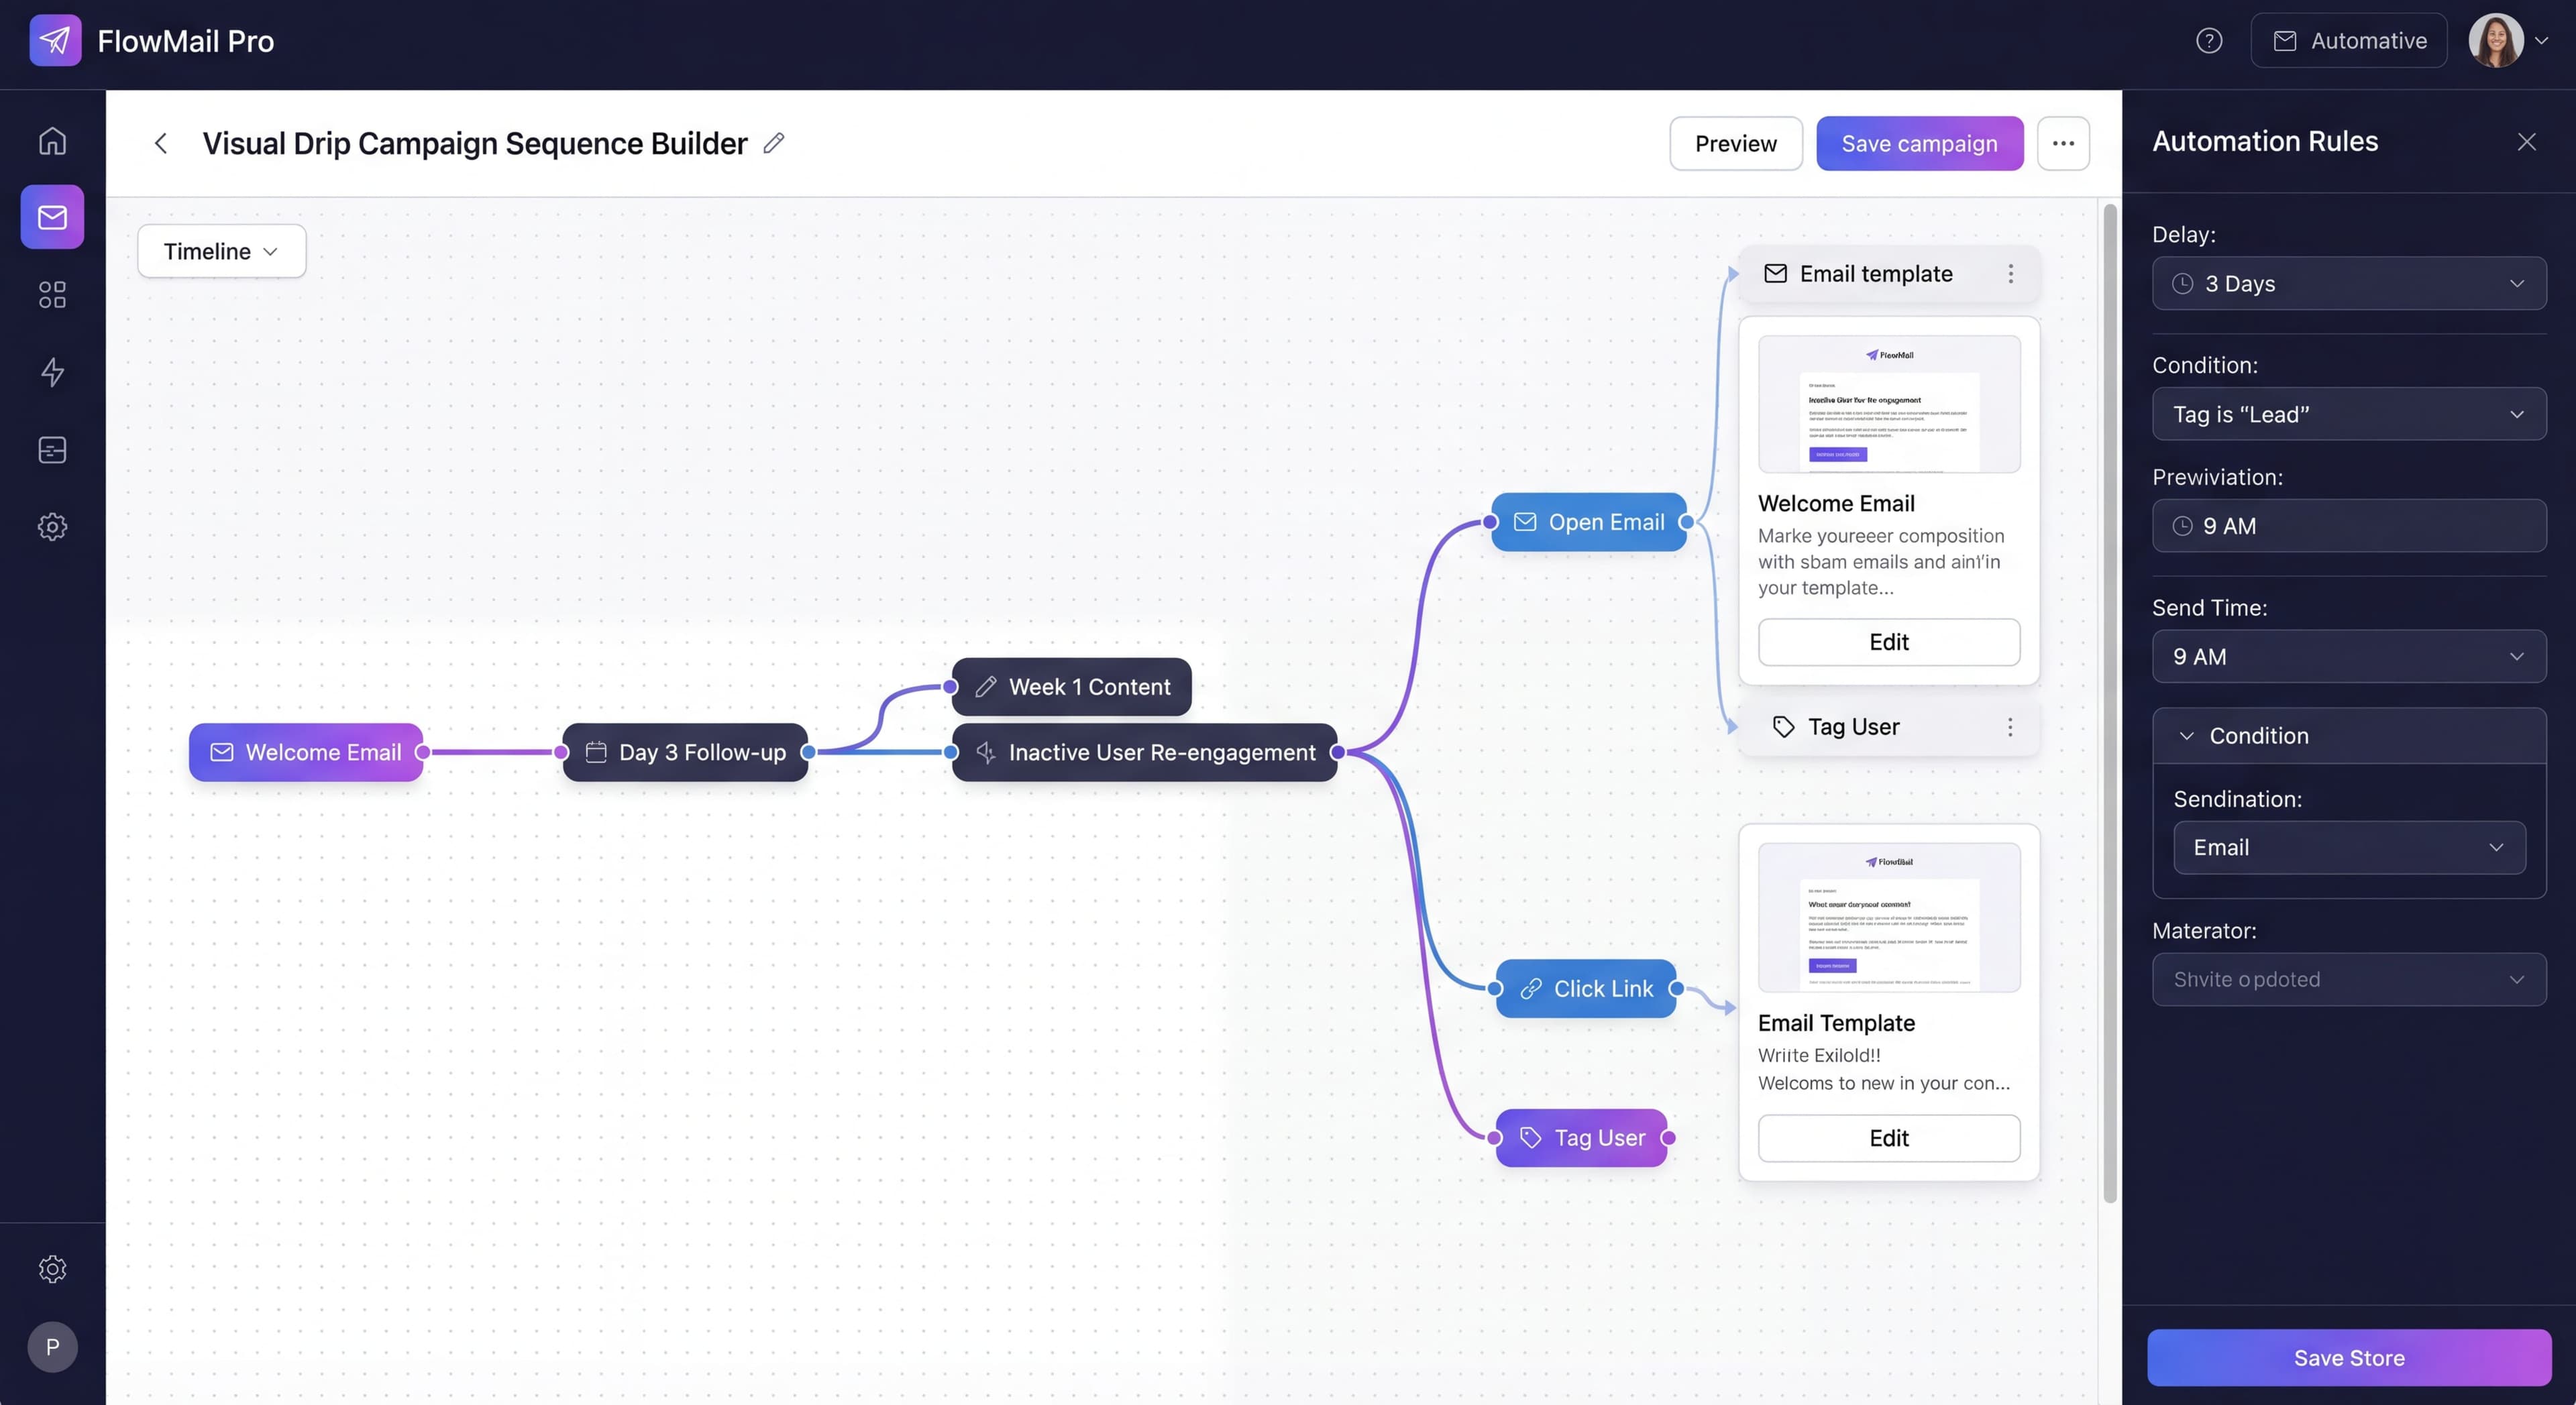Select the email campaigns sidebar icon
The height and width of the screenshot is (1405, 2576).
point(51,217)
